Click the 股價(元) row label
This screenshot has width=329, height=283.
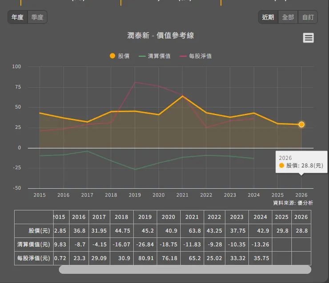(x=34, y=231)
